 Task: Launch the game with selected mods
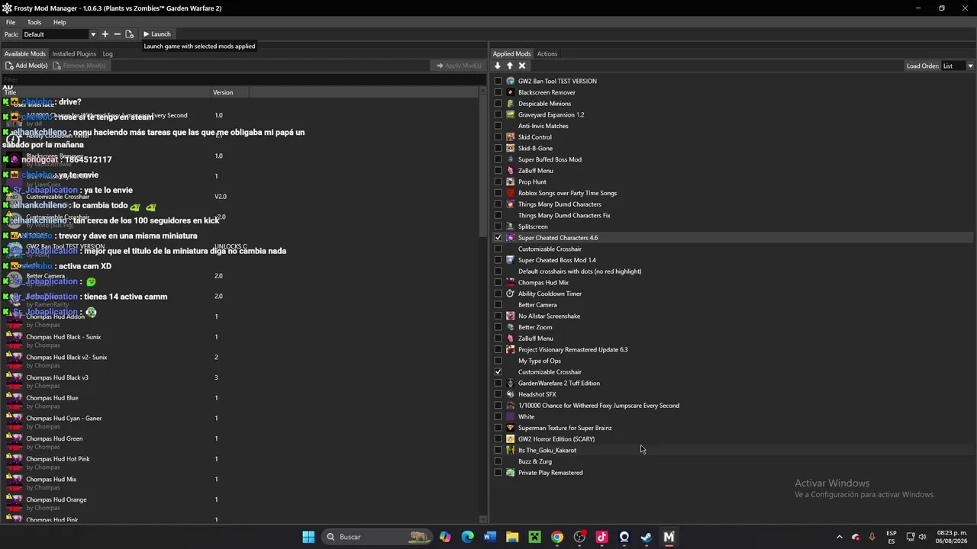click(156, 34)
